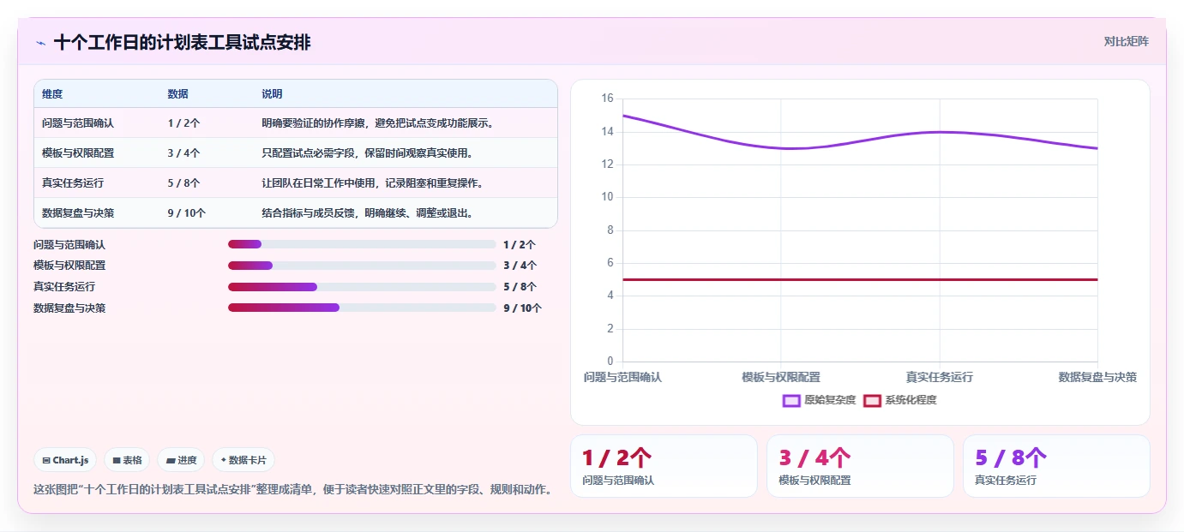Click the y-axis value 16
1184x532 pixels.
[607, 99]
